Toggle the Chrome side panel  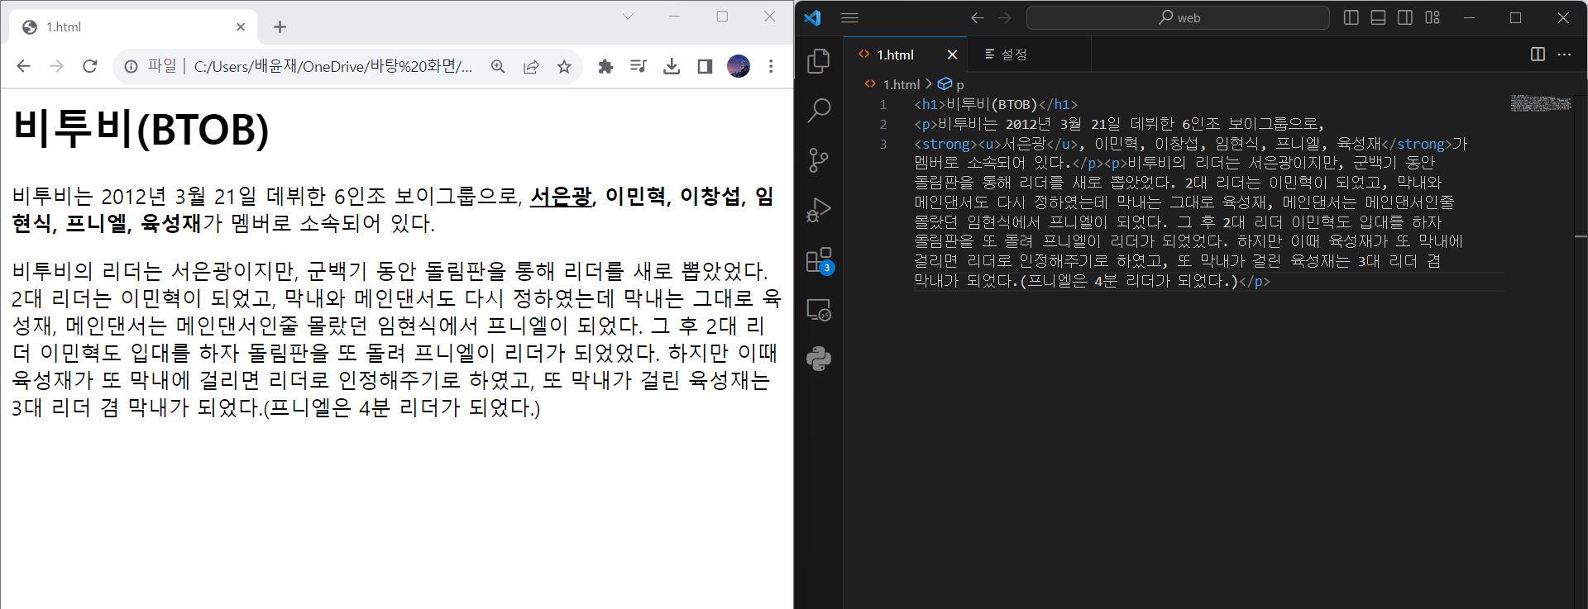point(705,66)
